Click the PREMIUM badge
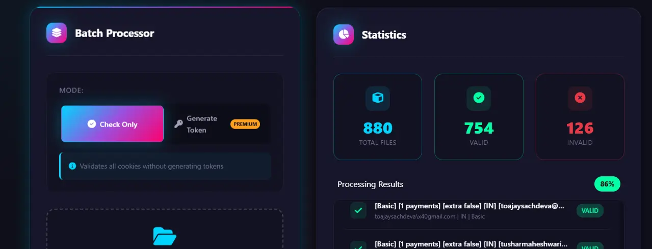652x249 pixels. (245, 124)
